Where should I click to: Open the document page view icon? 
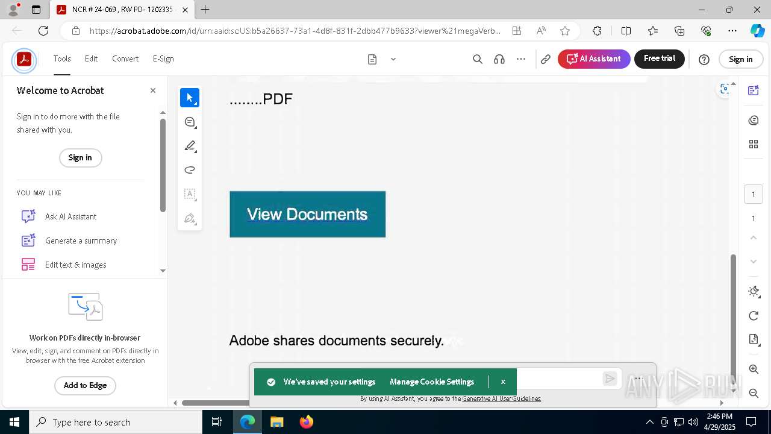(x=372, y=59)
